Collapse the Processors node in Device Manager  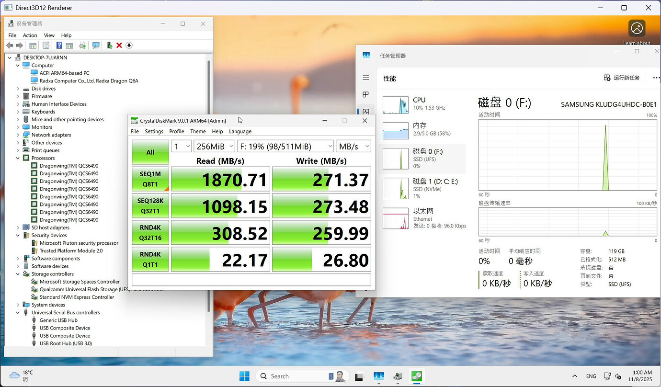point(18,158)
